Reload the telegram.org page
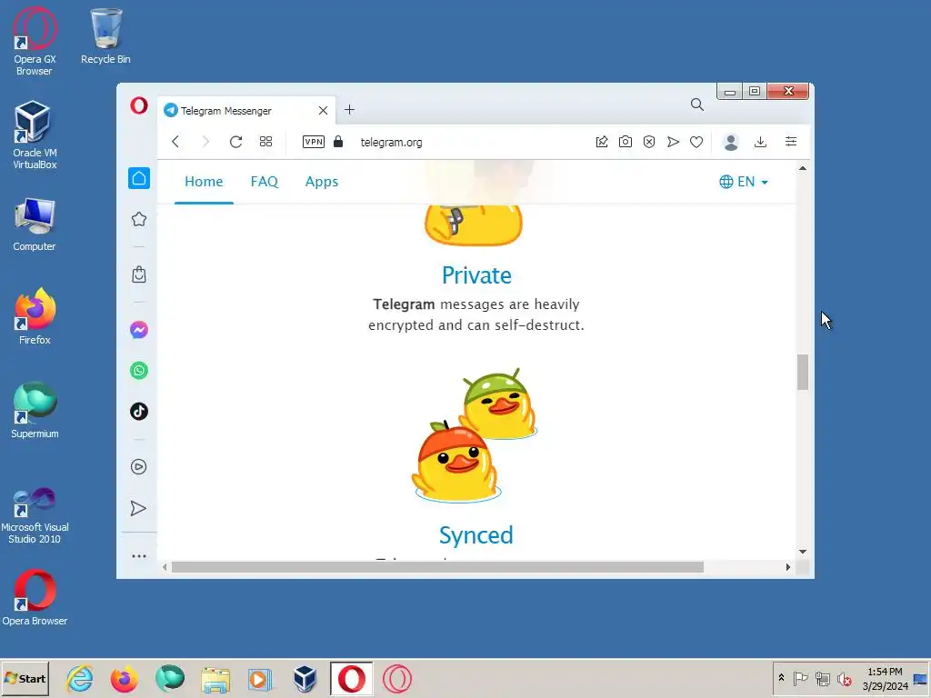 pyautogui.click(x=235, y=142)
